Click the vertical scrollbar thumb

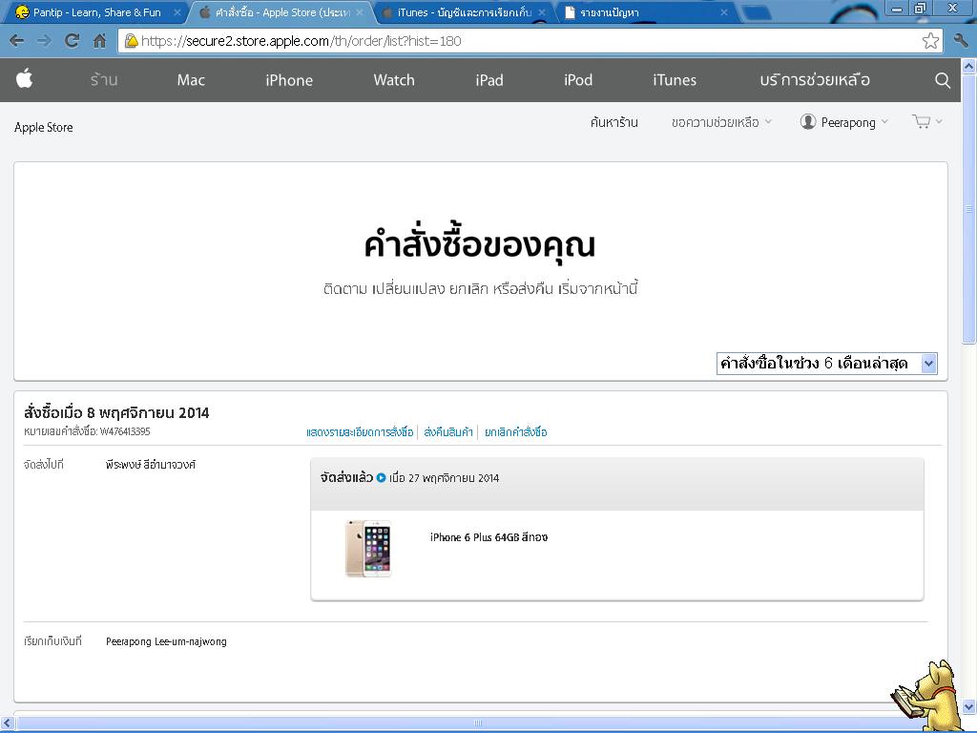[968, 209]
